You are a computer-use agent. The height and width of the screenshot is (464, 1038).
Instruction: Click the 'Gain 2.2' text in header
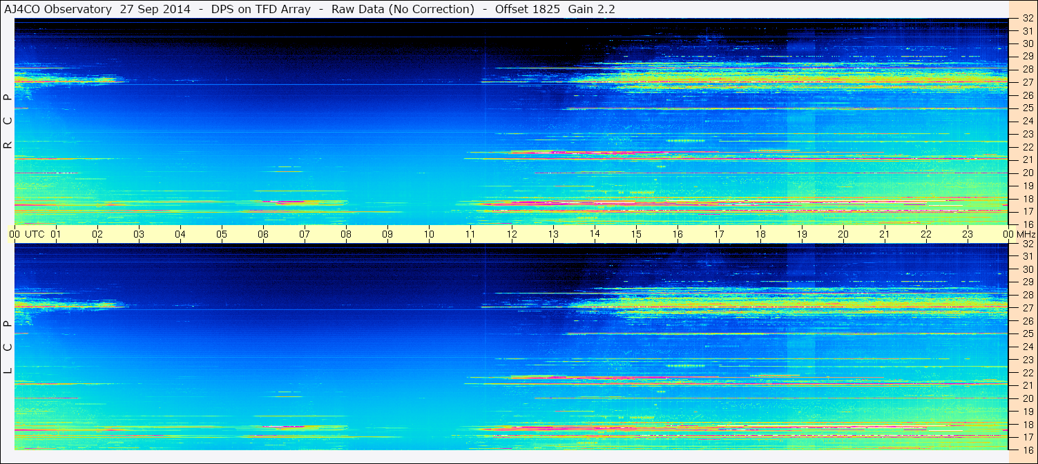tap(591, 9)
